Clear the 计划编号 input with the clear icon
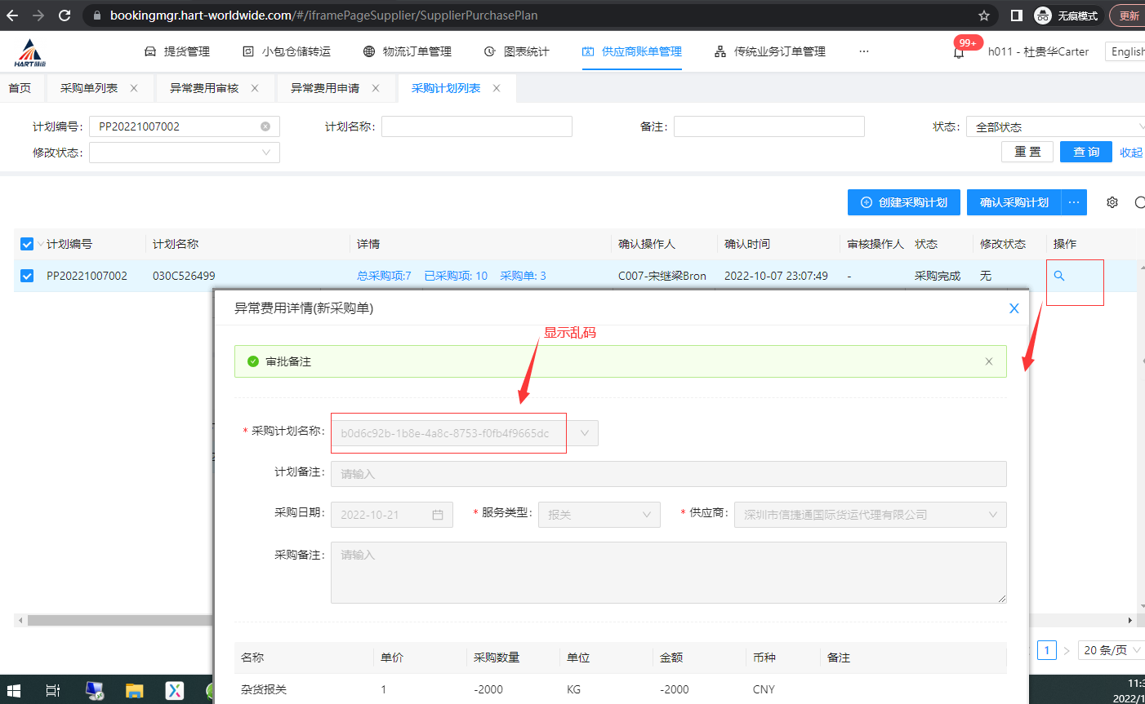Screen dimensions: 1145x704 click(x=265, y=126)
